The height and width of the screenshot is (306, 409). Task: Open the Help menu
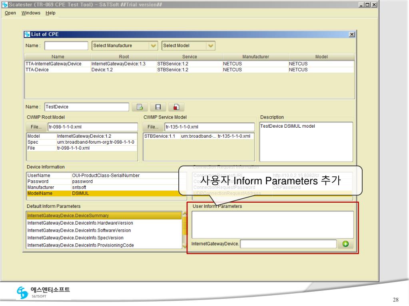point(50,13)
